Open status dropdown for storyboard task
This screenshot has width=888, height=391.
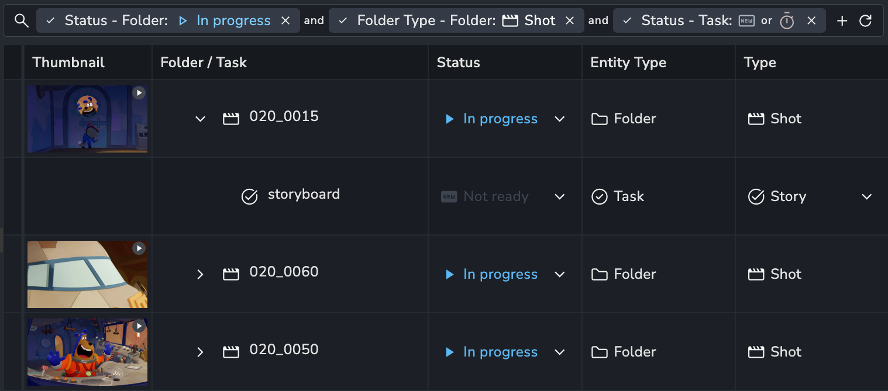(559, 196)
